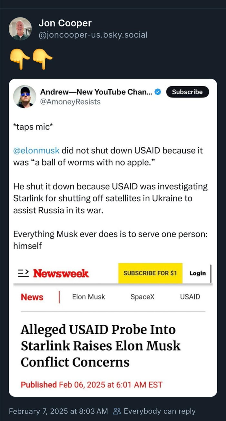Click the first pointing-down hand emoji
The width and height of the screenshot is (226, 421).
coord(20,58)
